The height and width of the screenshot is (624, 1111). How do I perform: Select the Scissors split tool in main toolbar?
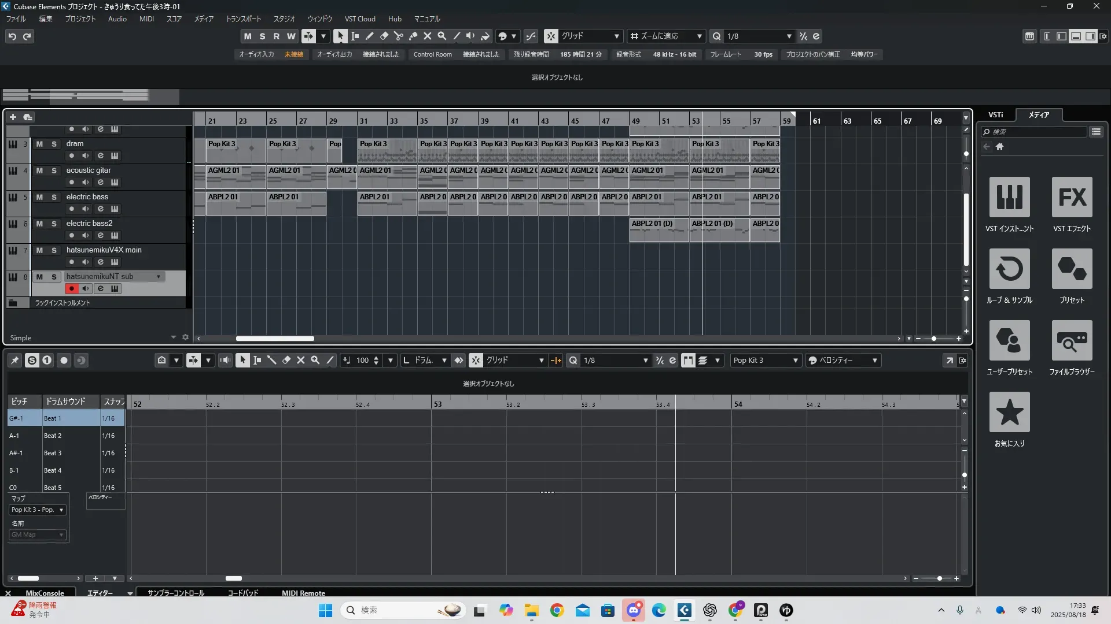click(x=398, y=36)
